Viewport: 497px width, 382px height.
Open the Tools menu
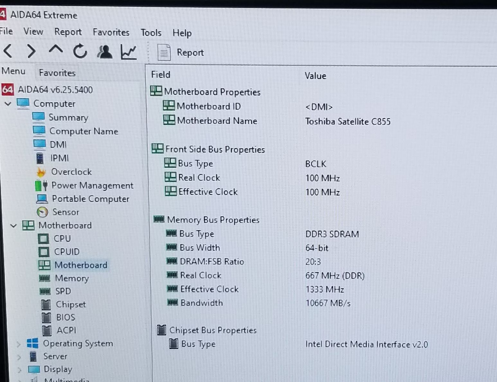tap(151, 33)
